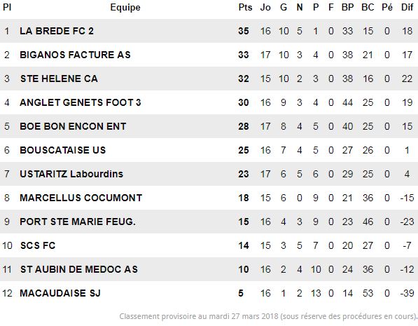Open ST AUBIN DE MEDOC AS
Screen dimensions: 418x326
pyautogui.click(x=79, y=269)
